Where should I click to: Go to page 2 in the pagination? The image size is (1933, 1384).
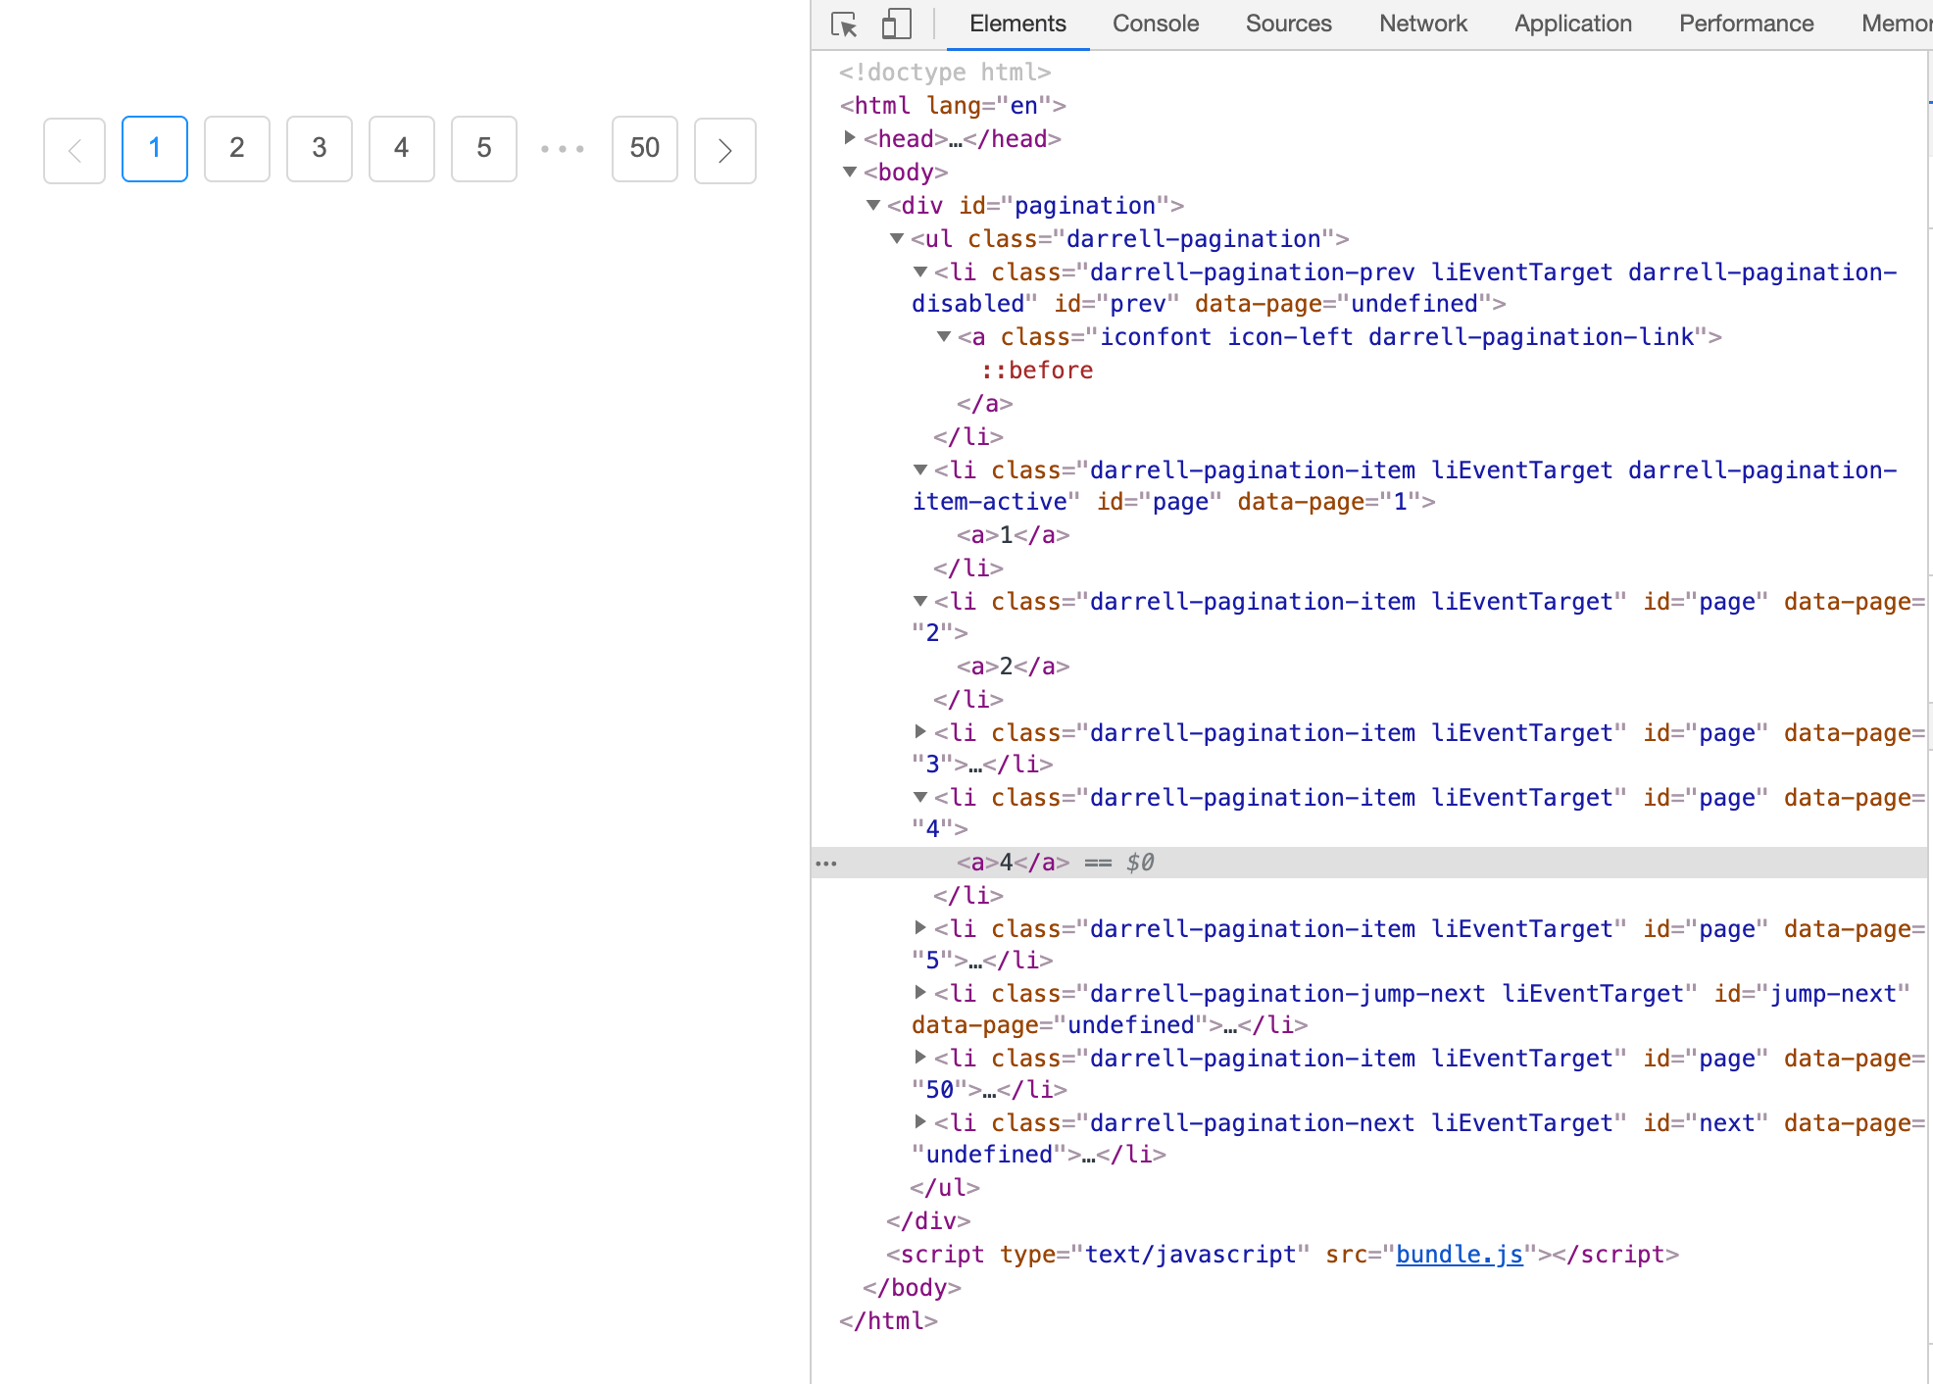click(237, 149)
